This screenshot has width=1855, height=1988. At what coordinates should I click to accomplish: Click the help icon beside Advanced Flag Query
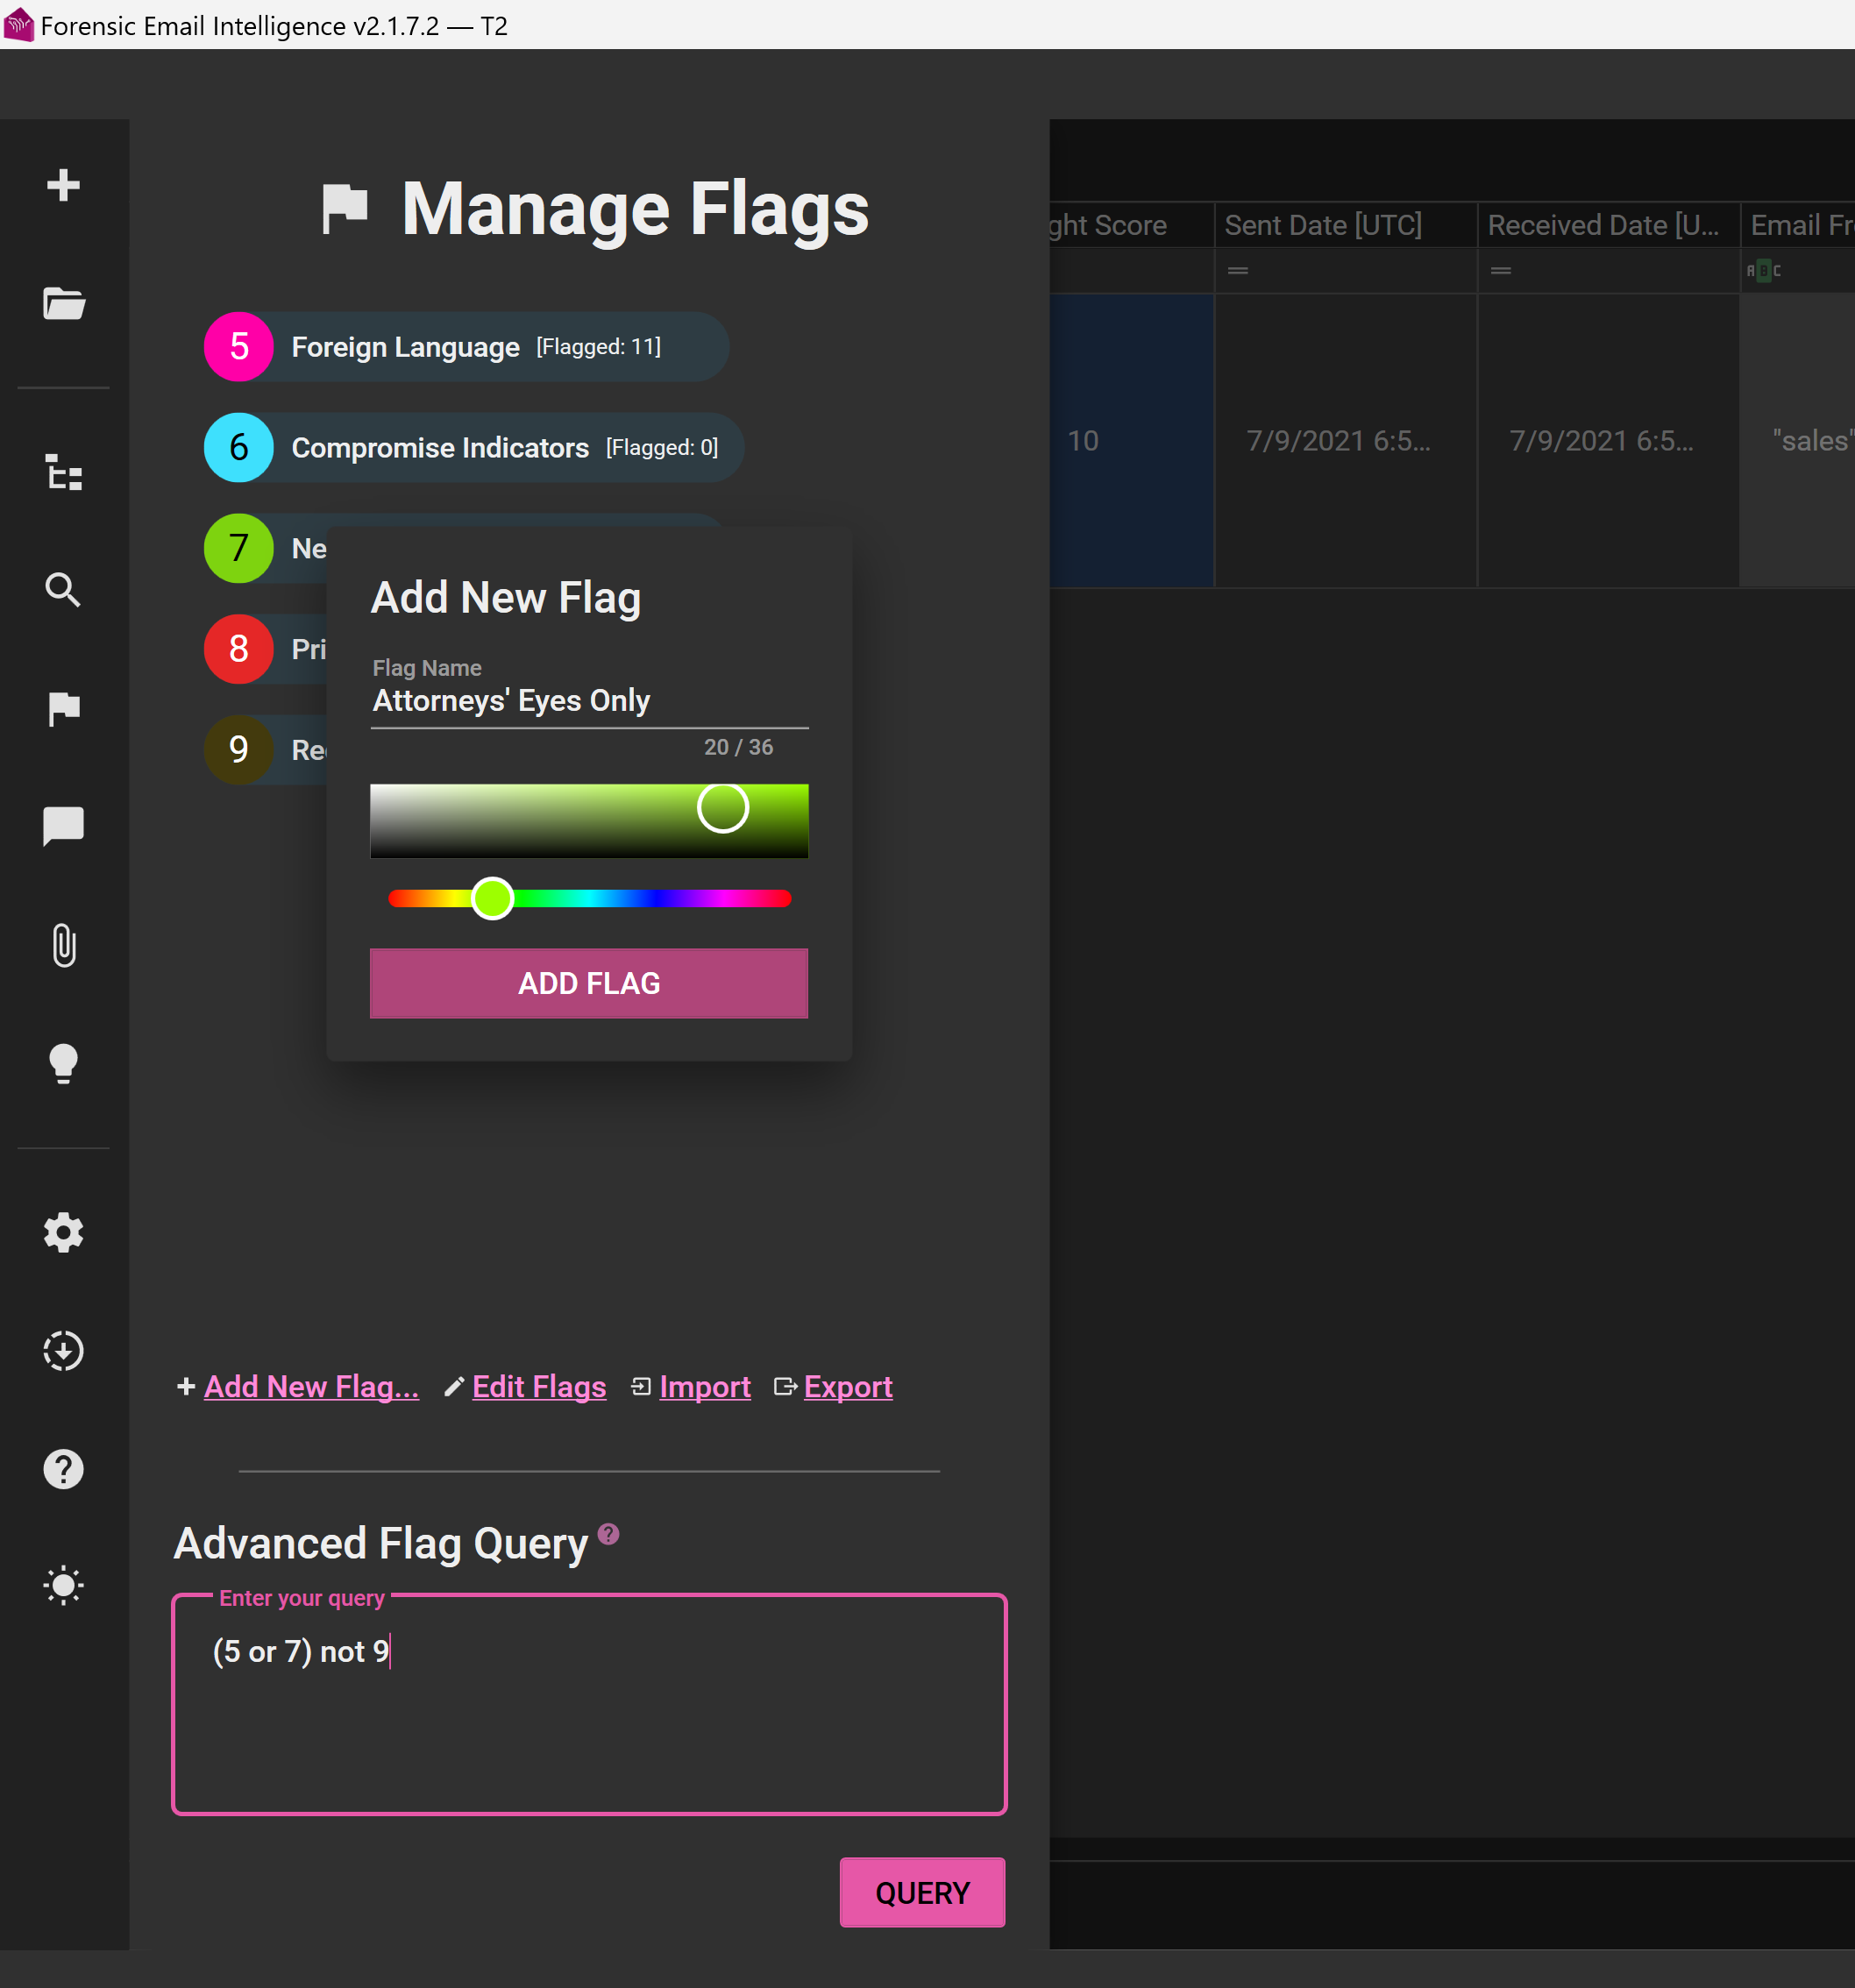point(608,1533)
